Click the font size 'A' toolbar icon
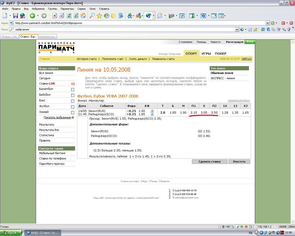 (130, 16)
